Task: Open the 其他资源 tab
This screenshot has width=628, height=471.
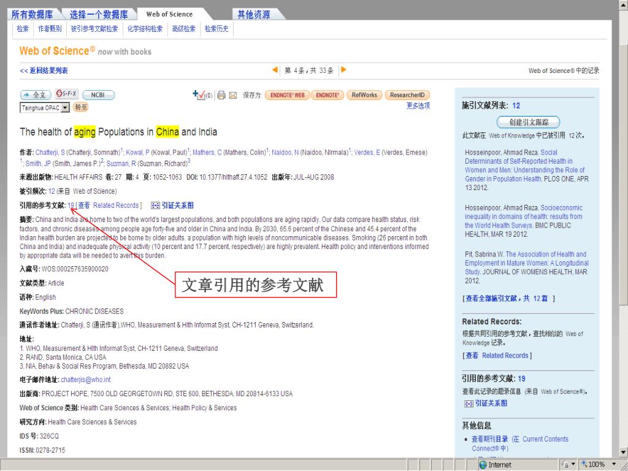Action: 254,15
